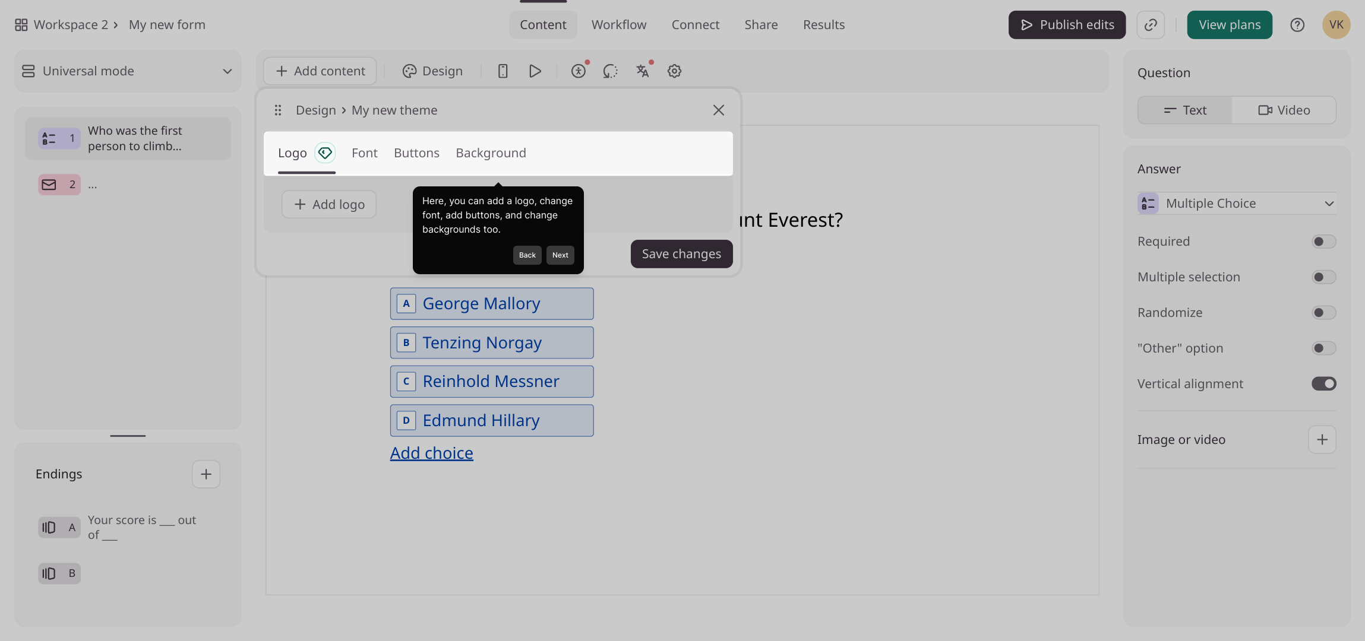Image resolution: width=1365 pixels, height=641 pixels.
Task: Toggle the Required switch
Action: click(x=1324, y=242)
